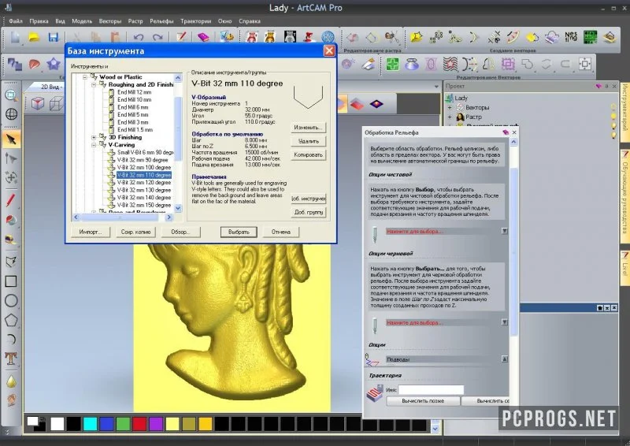Select the Ellipse drawing tool
The height and width of the screenshot is (446, 630).
[x=11, y=300]
